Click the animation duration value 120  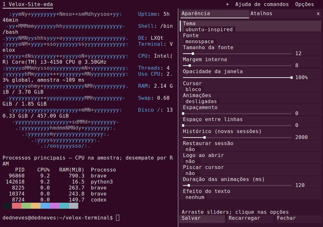coord(300,185)
